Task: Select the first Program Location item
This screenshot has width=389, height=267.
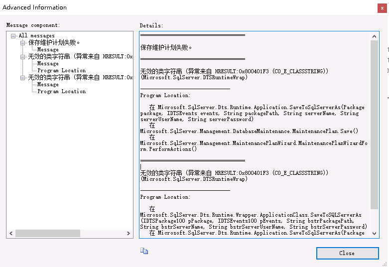Action: pyautogui.click(x=61, y=71)
